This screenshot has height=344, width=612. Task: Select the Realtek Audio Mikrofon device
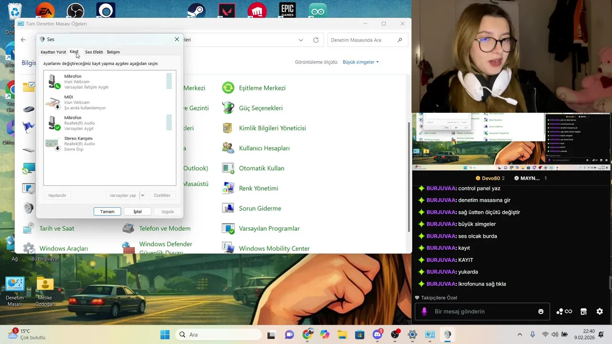[109, 123]
